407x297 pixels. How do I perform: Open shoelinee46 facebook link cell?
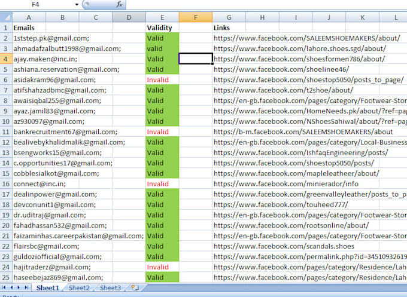(x=281, y=69)
